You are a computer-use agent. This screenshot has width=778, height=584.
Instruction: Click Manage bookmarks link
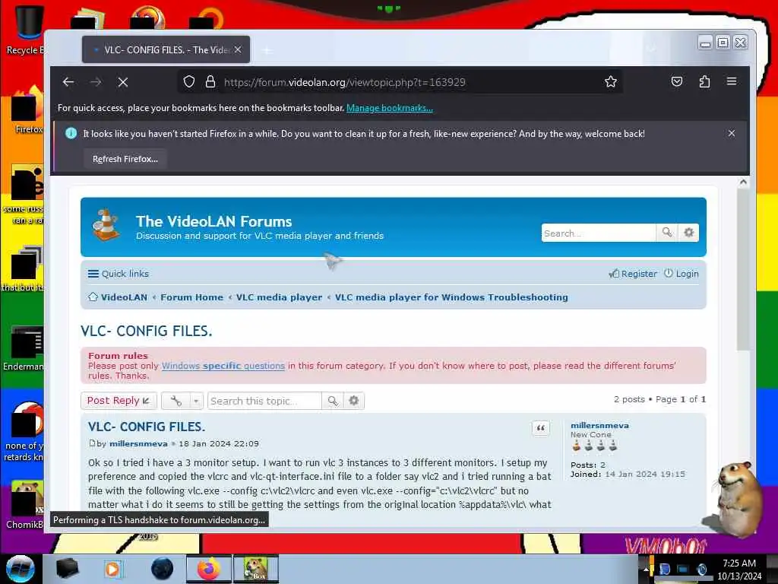(x=390, y=108)
